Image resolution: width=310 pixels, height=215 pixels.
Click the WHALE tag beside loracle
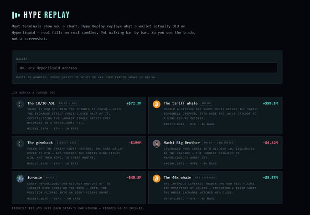pos(50,178)
